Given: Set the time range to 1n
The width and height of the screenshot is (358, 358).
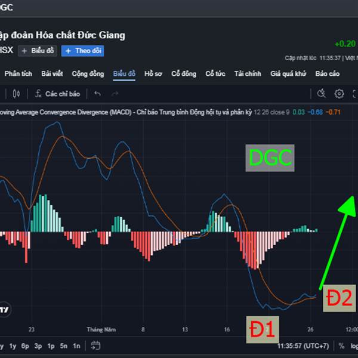Looking at the screenshot, I should click(76, 346).
